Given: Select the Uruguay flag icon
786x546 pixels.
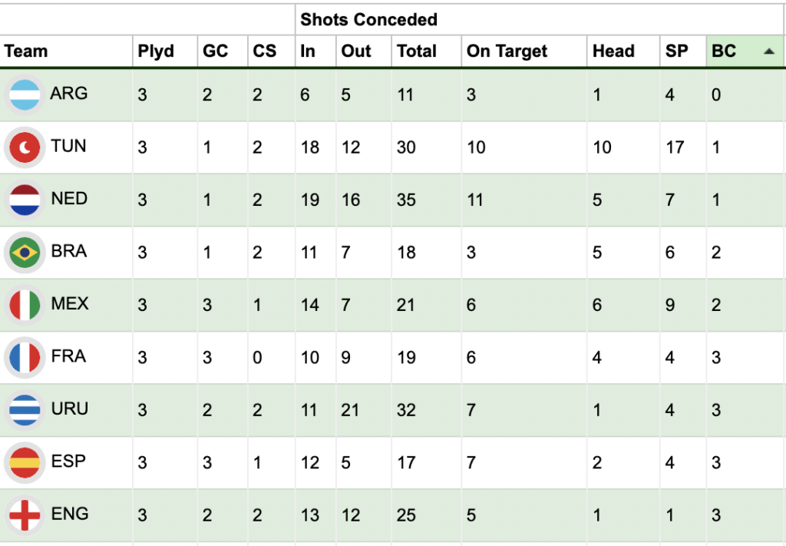Looking at the screenshot, I should [x=24, y=409].
